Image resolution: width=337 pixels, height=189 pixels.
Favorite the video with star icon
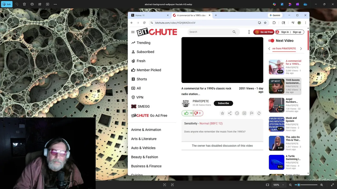pyautogui.click(x=222, y=113)
